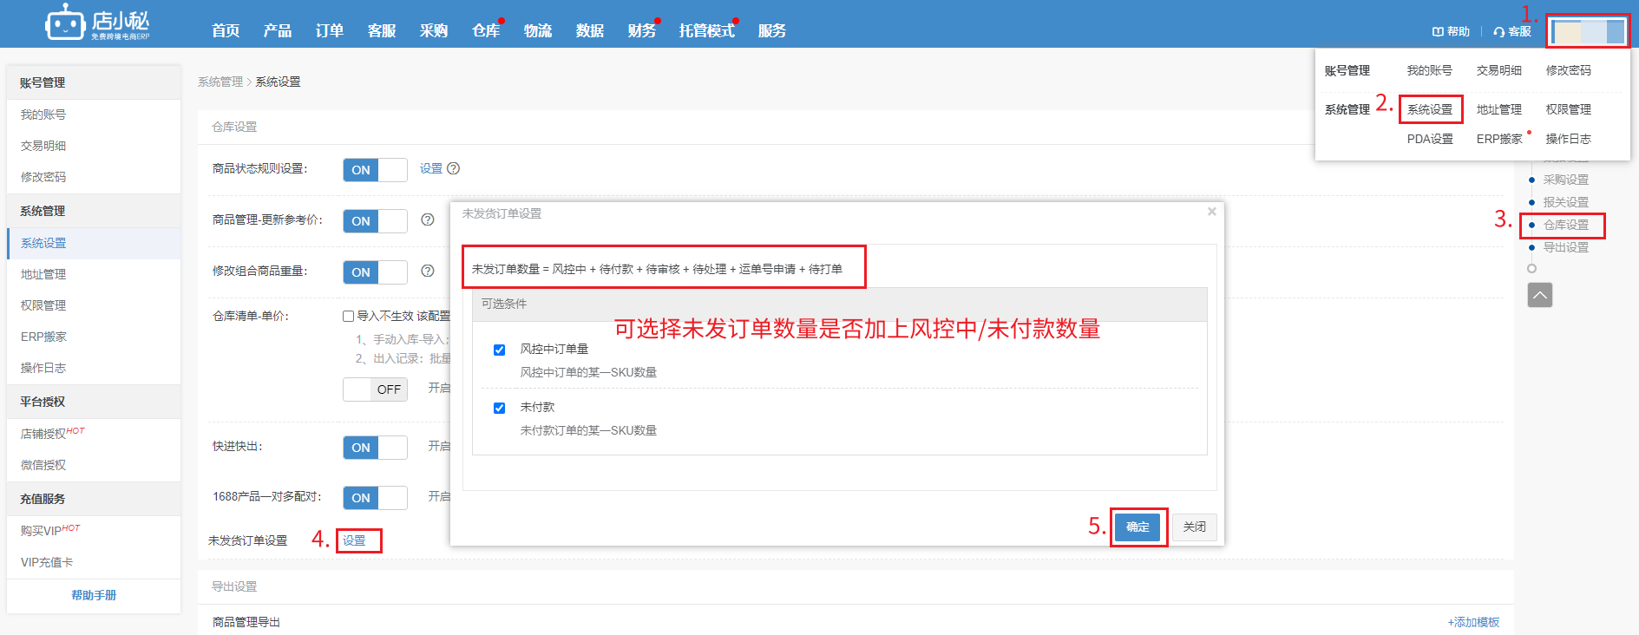Click the 客服 headset icon
This screenshot has height=635, width=1639.
pyautogui.click(x=1498, y=31)
